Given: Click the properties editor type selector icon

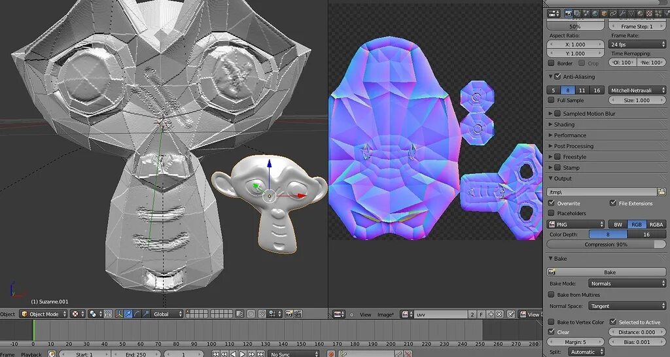Looking at the screenshot, I should [554, 14].
